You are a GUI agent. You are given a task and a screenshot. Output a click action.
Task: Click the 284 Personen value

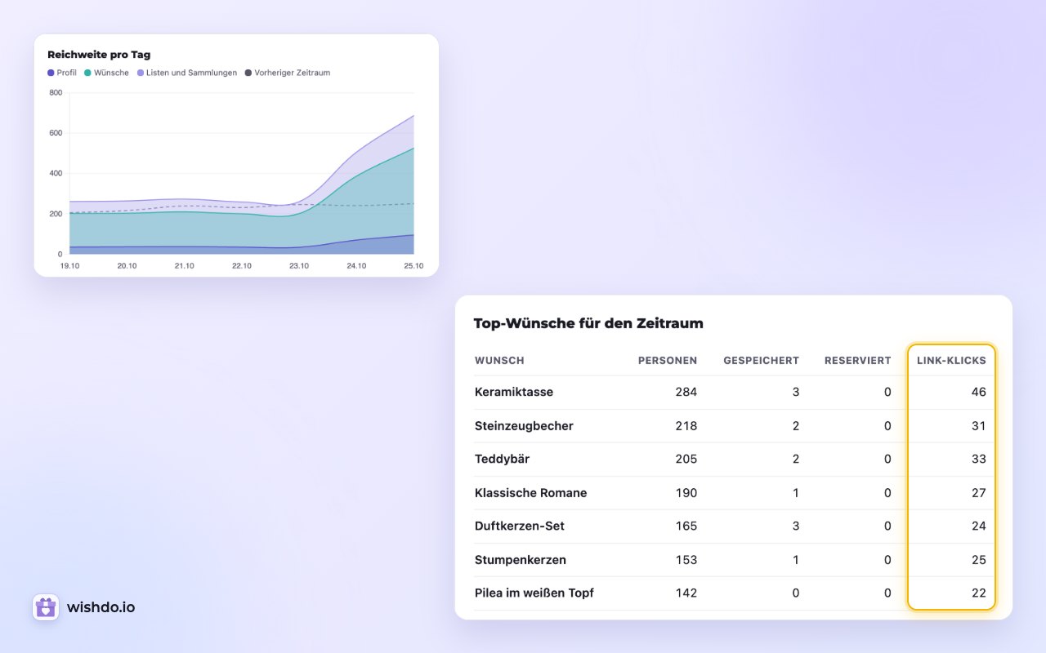tap(686, 392)
